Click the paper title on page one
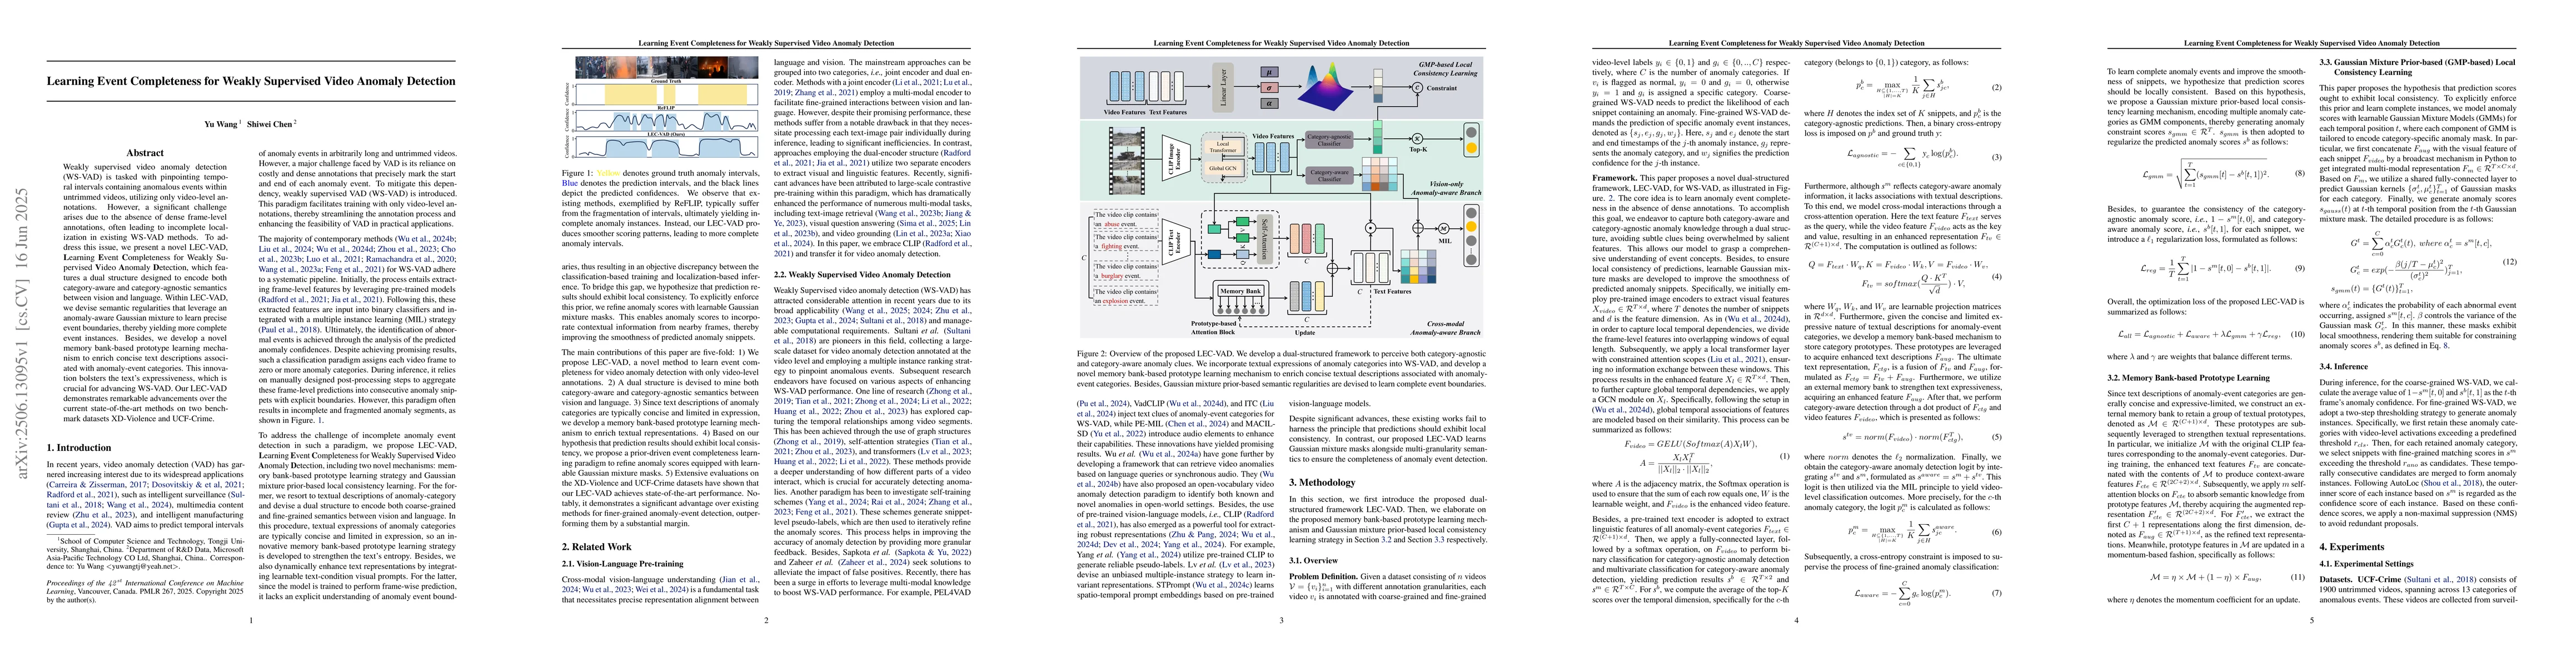Screen dimensions: 2576x667 pos(251,81)
